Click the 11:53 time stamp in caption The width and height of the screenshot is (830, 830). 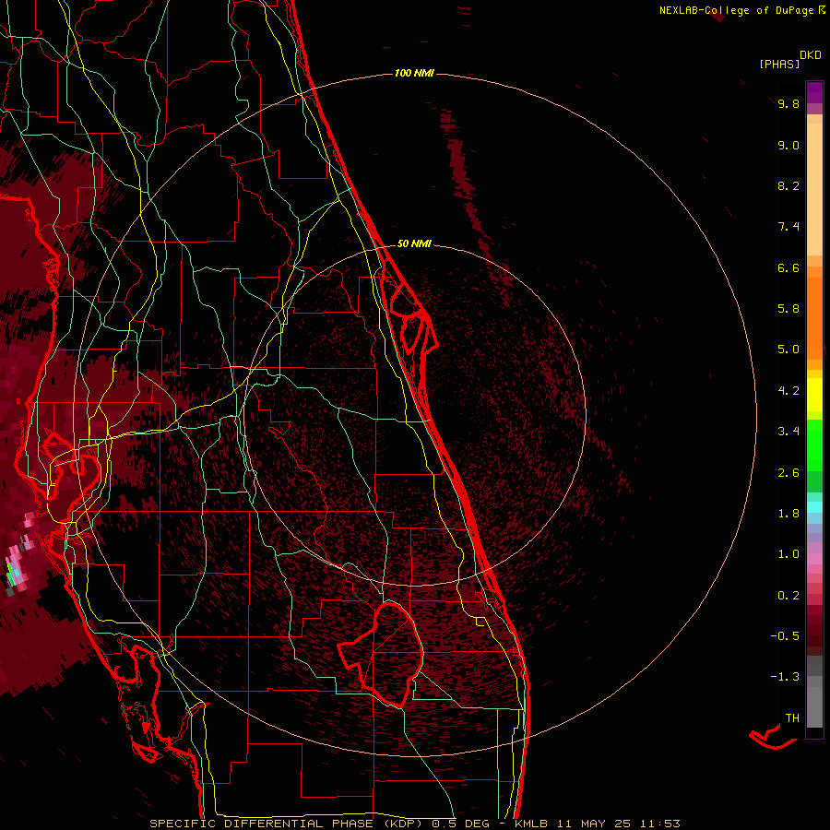tap(660, 824)
